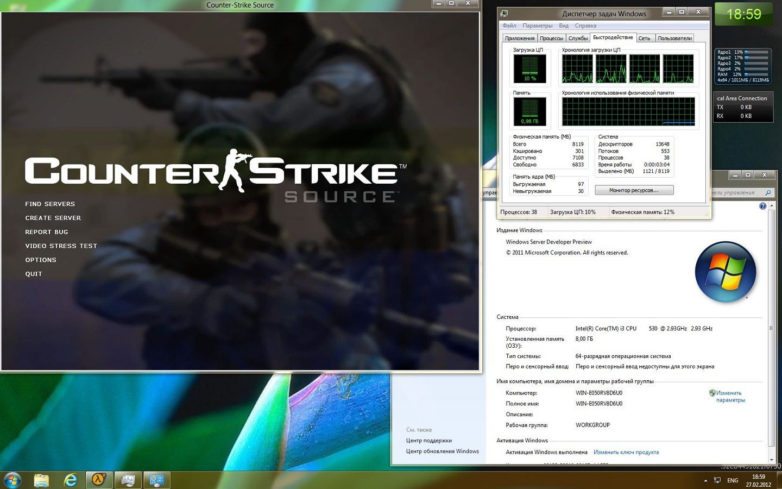Select Create Server in game menu
The image size is (782, 489).
[53, 218]
